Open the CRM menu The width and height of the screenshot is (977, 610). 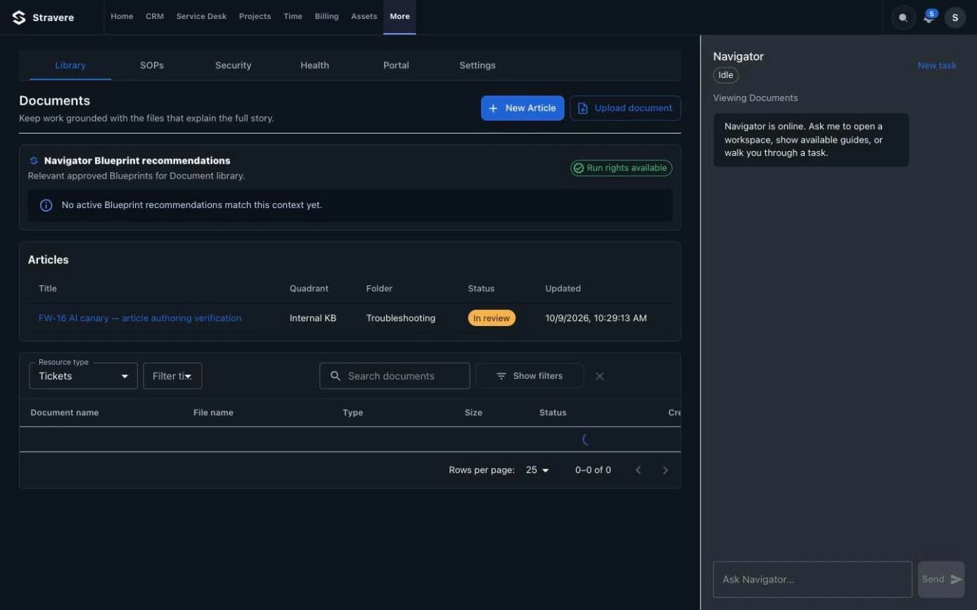pos(155,17)
